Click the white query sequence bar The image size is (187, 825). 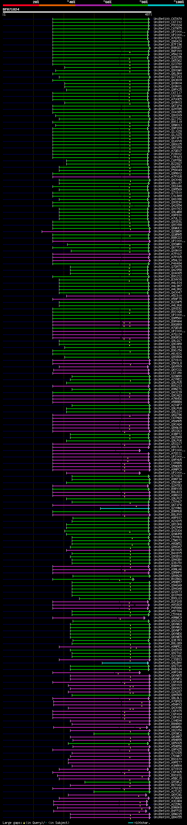[77, 12]
